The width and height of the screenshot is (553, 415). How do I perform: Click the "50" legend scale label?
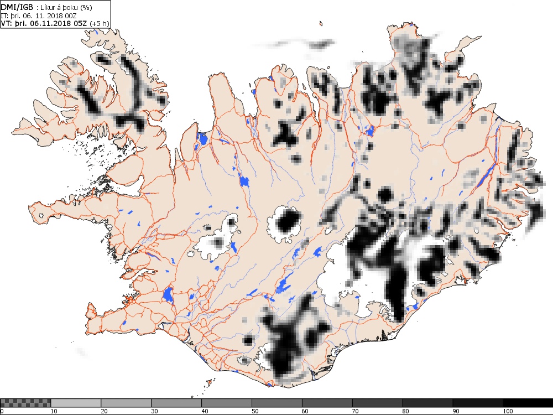coord(254,411)
